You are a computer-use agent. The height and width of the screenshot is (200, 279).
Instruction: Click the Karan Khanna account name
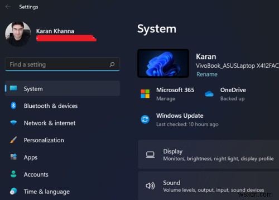pos(55,31)
